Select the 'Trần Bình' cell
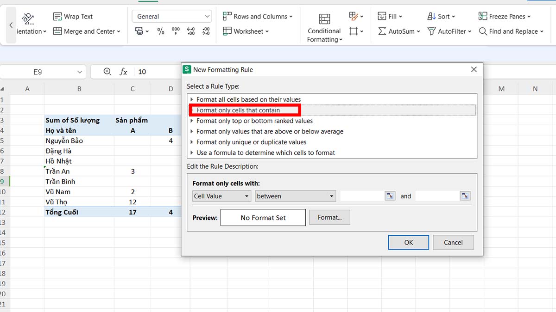556x312 pixels. pos(79,181)
